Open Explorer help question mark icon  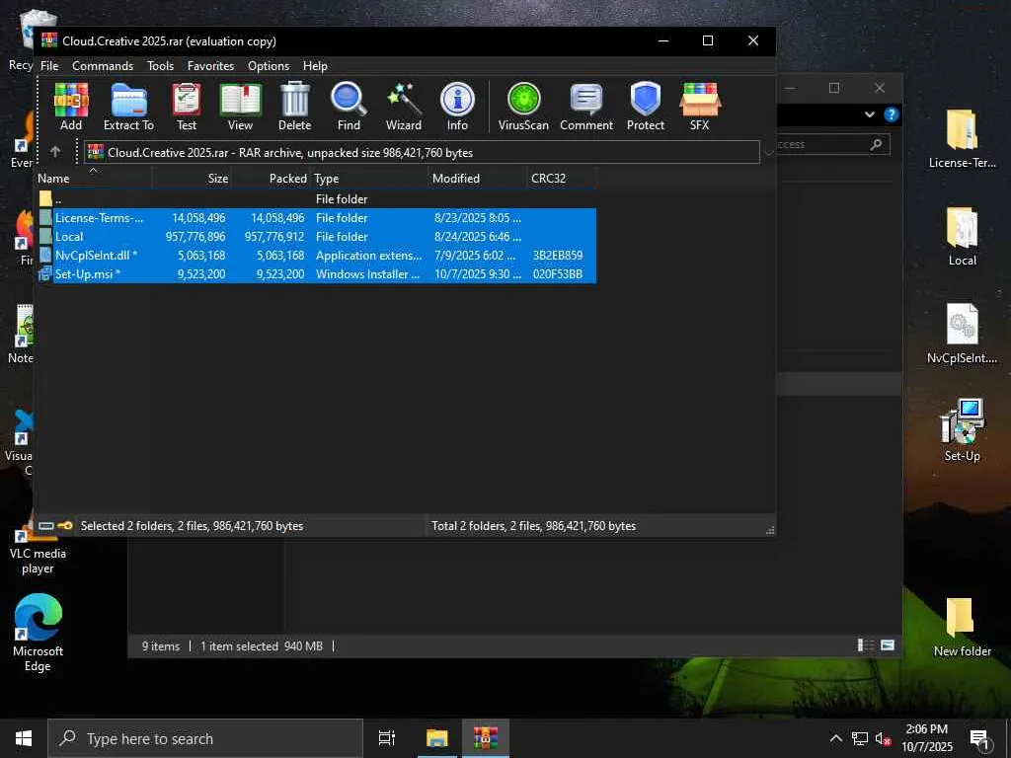coord(892,114)
